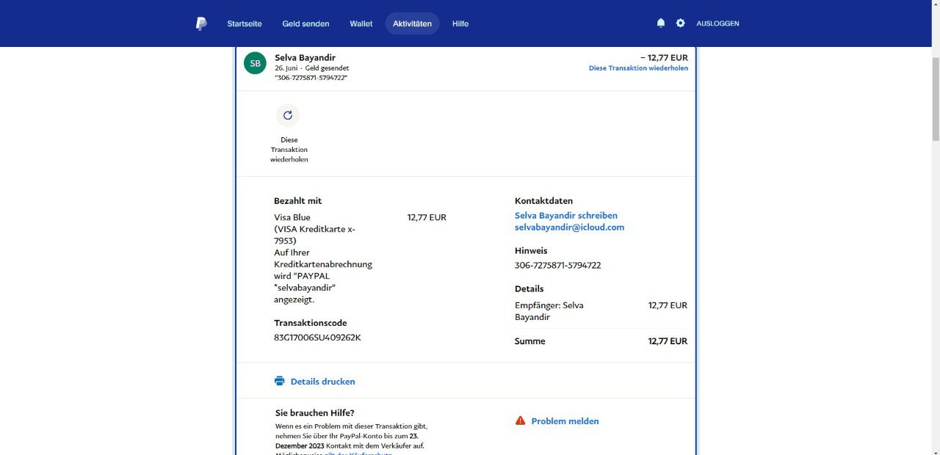This screenshot has height=455, width=940.
Task: Click the transaction code 83G17006SU409262K
Action: click(317, 338)
